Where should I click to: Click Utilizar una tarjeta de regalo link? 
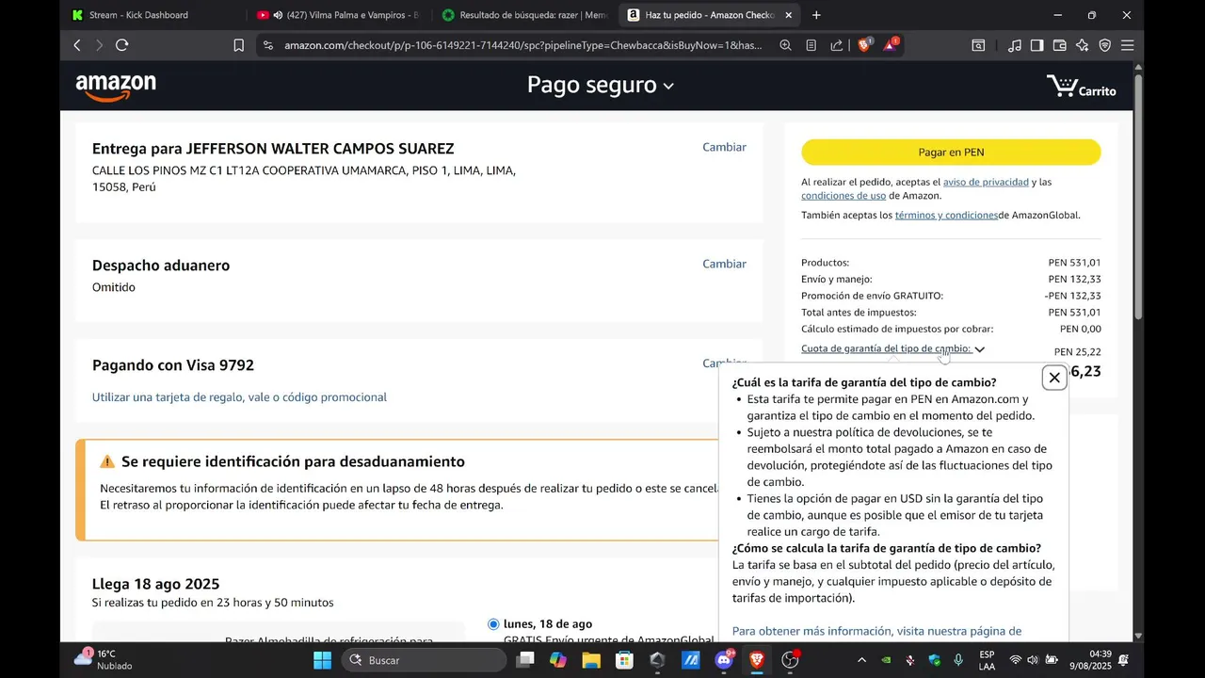tap(239, 397)
